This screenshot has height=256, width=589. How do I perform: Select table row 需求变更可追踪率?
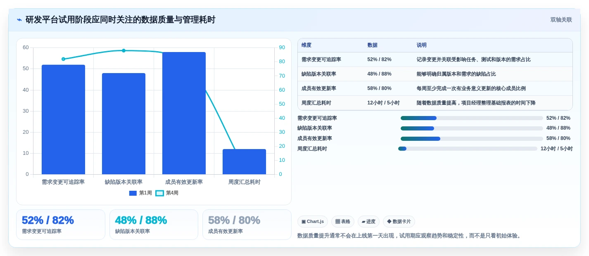[435, 59]
